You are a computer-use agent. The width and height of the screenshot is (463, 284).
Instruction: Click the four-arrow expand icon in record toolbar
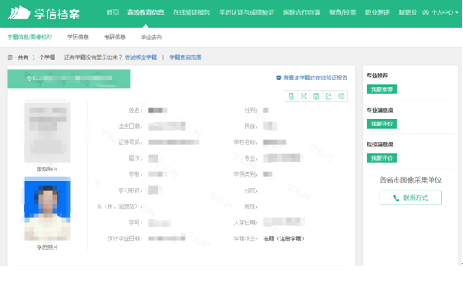[x=304, y=96]
